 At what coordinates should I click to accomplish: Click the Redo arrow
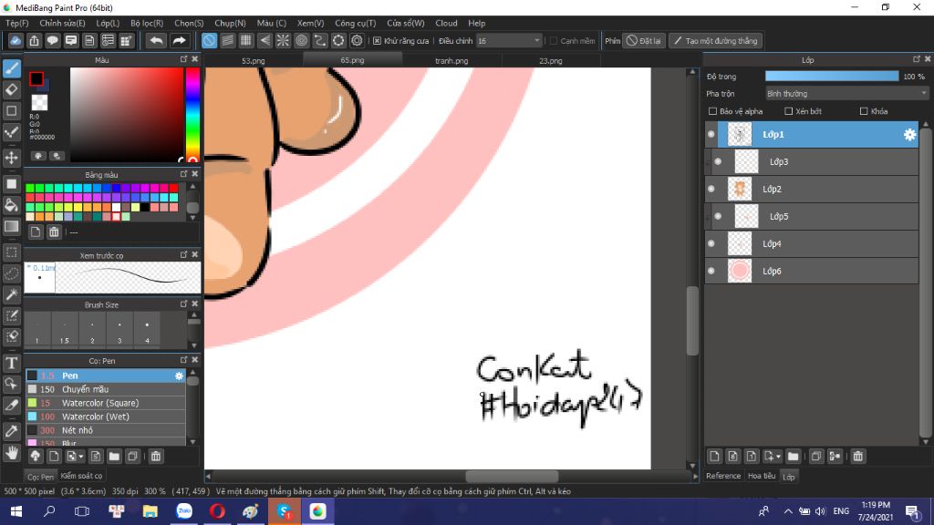179,40
